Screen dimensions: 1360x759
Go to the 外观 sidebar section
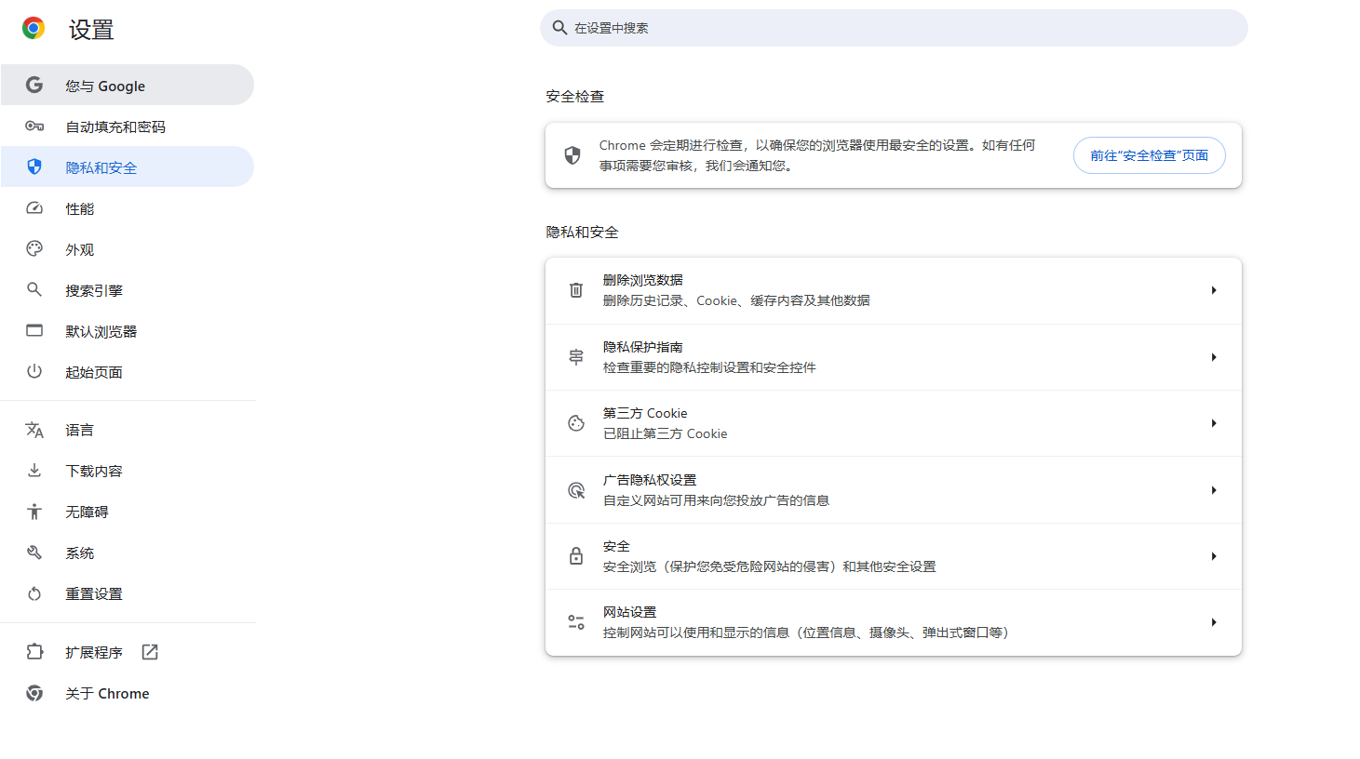(128, 248)
